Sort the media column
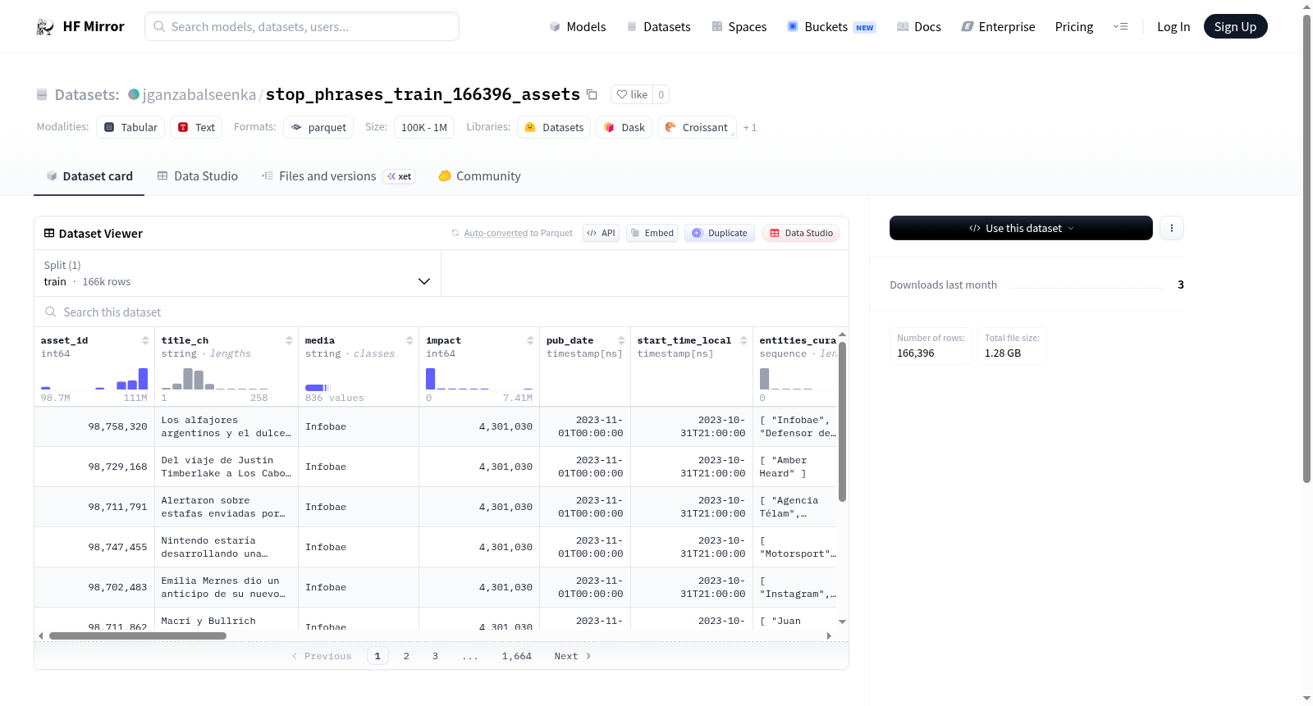The height and width of the screenshot is (706, 1313). (409, 340)
